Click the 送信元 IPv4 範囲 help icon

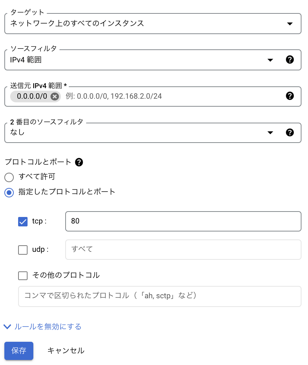click(290, 96)
